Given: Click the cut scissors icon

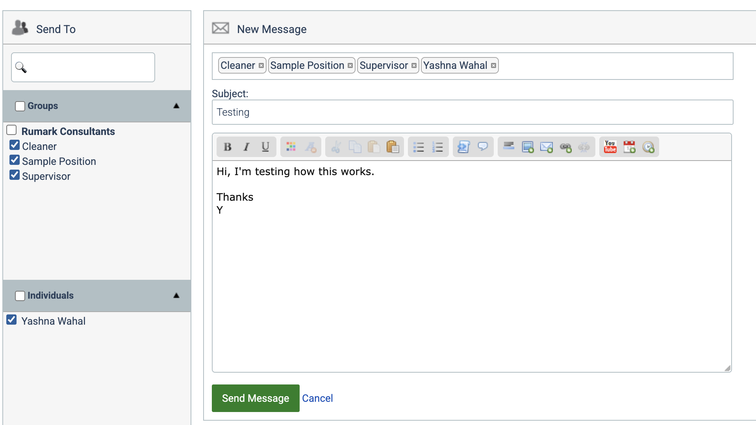Looking at the screenshot, I should coord(336,147).
